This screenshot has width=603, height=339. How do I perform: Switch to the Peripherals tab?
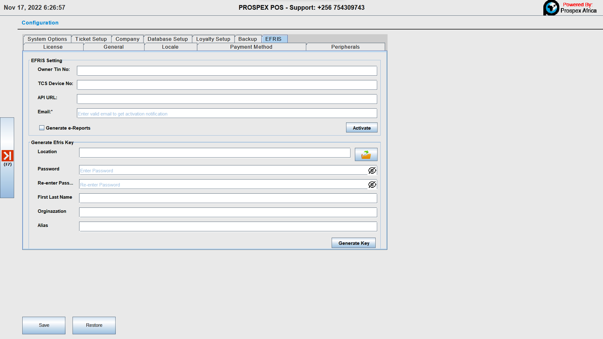tap(345, 47)
